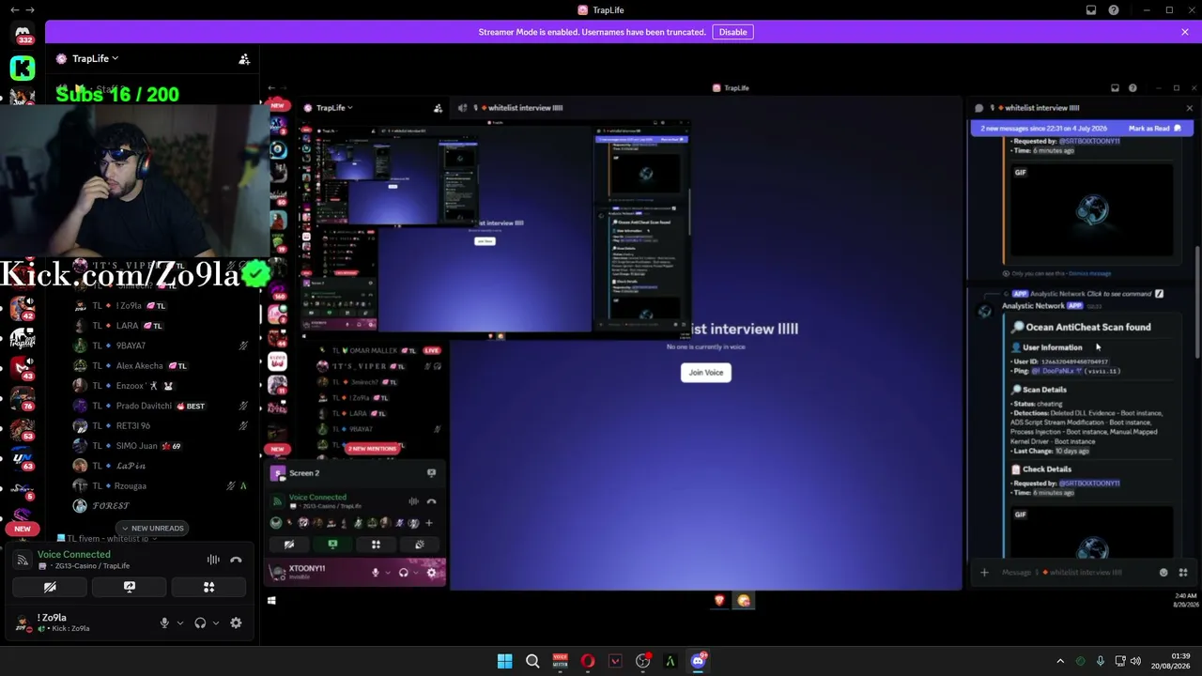Open Windows taskbar search
The width and height of the screenshot is (1202, 676).
point(532,661)
